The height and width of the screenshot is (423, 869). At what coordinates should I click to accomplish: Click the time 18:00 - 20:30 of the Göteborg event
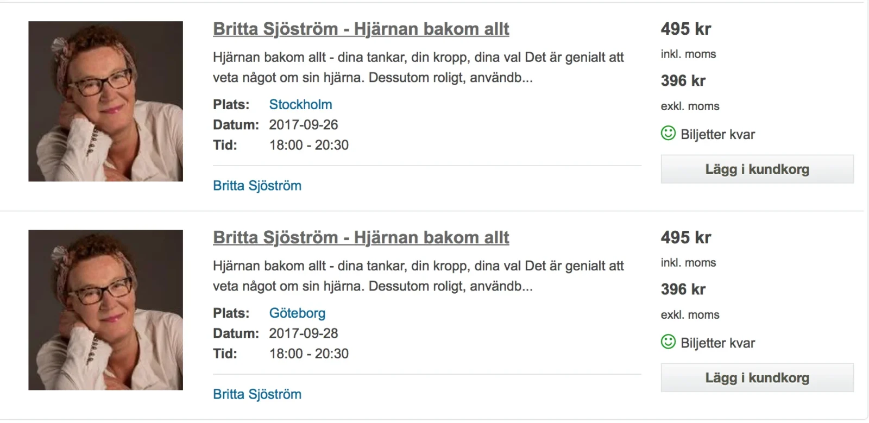pos(308,353)
